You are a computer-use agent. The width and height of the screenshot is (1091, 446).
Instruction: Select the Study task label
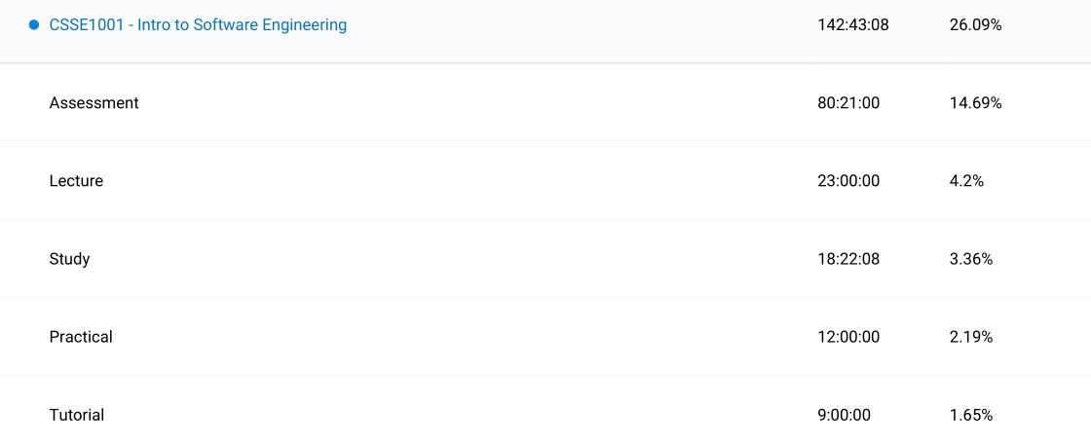pyautogui.click(x=69, y=259)
